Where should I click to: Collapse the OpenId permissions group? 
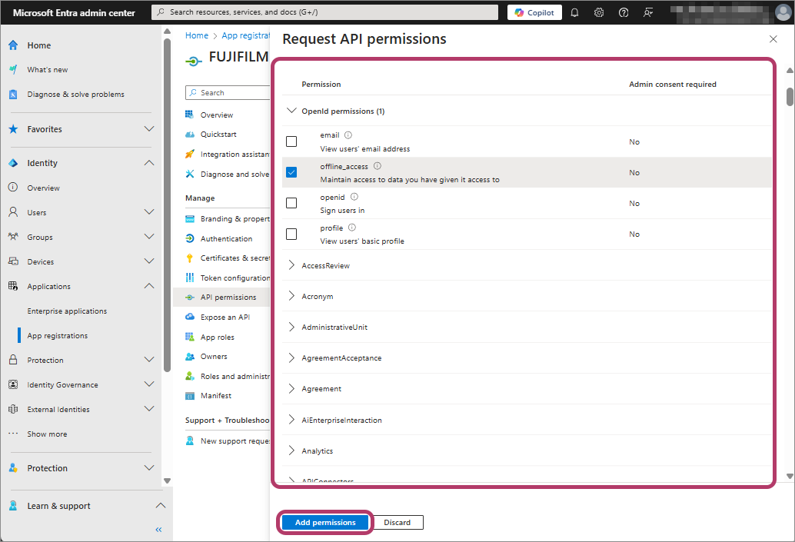coord(291,111)
